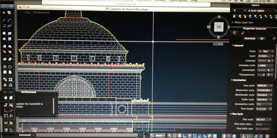Switch to the All properties tab
This screenshot has width=277, height=138.
point(262,38)
